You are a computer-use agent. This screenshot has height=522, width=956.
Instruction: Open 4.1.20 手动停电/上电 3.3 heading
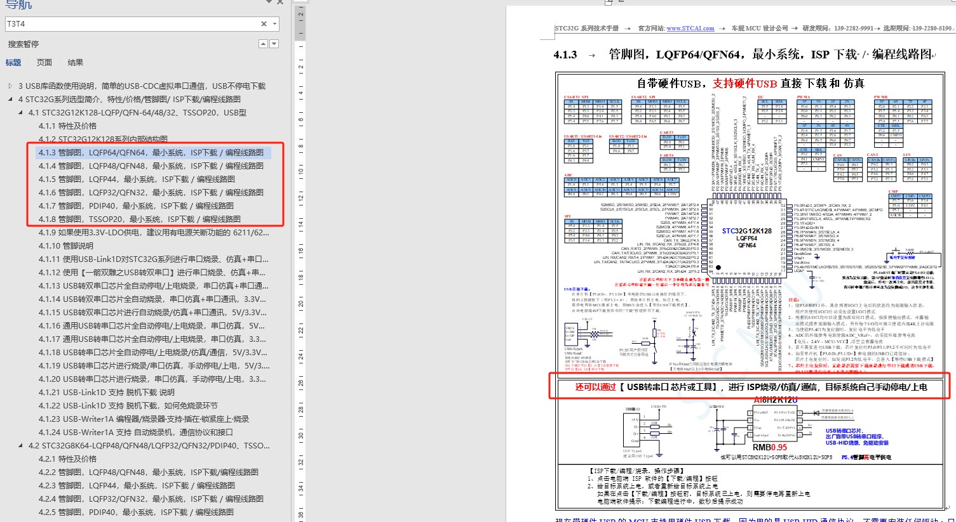pyautogui.click(x=152, y=379)
